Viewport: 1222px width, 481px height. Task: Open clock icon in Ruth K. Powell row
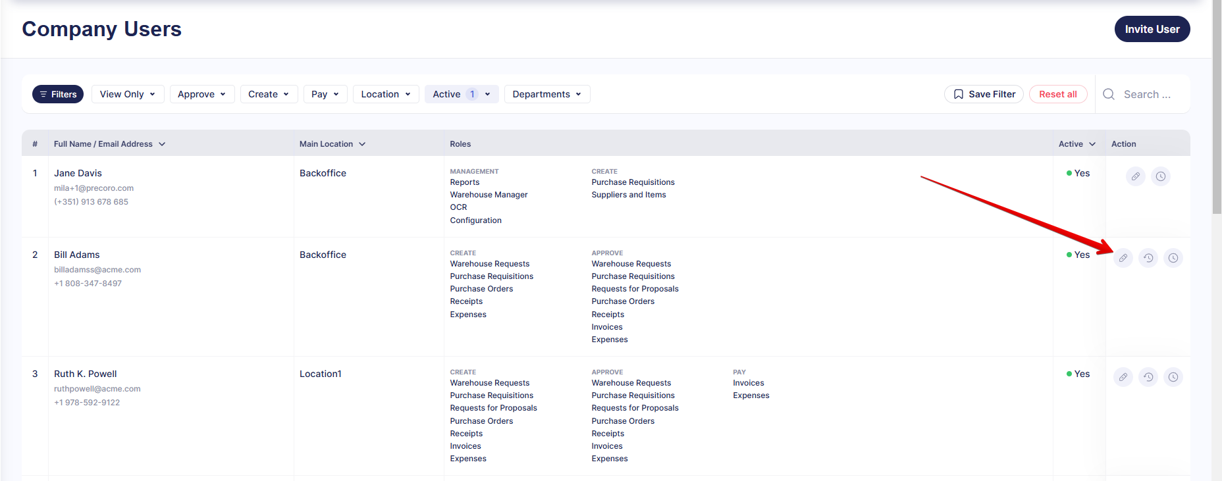(x=1173, y=377)
